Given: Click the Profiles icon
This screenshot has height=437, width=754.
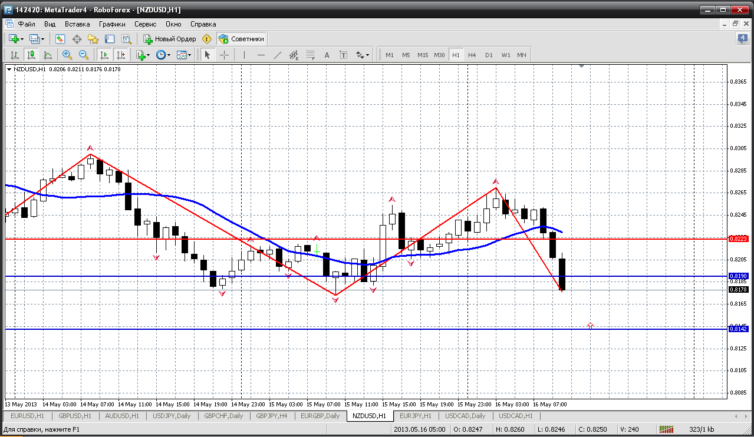Looking at the screenshot, I should click(x=34, y=39).
